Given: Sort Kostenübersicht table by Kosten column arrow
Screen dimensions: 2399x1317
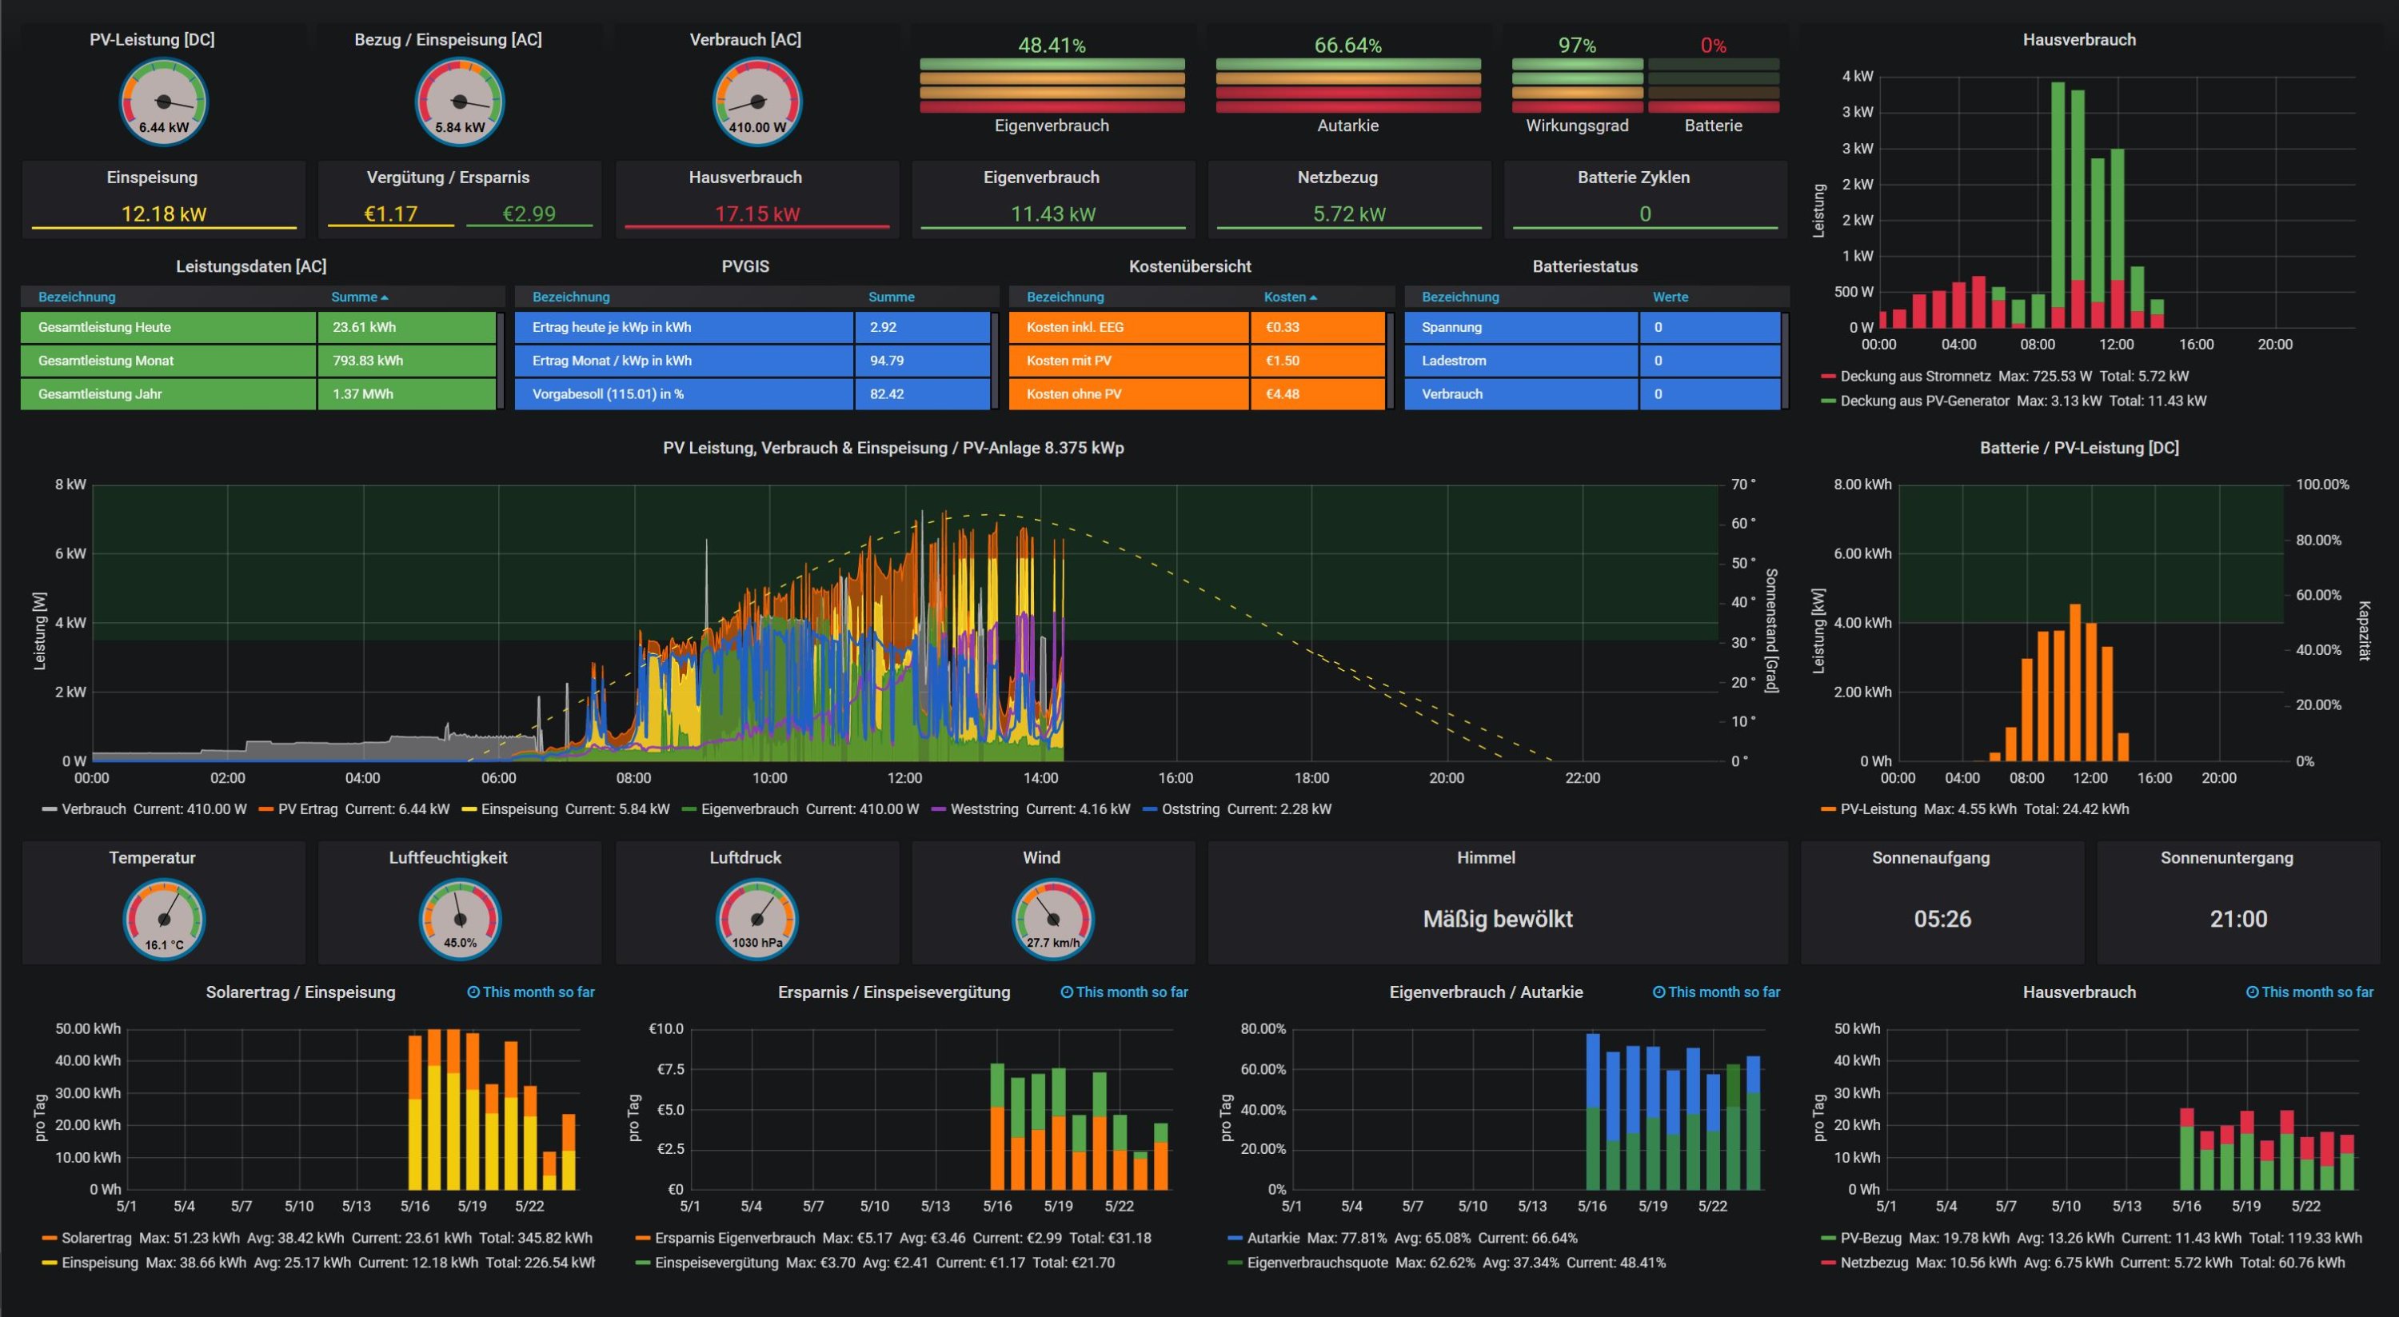Looking at the screenshot, I should tap(1313, 297).
